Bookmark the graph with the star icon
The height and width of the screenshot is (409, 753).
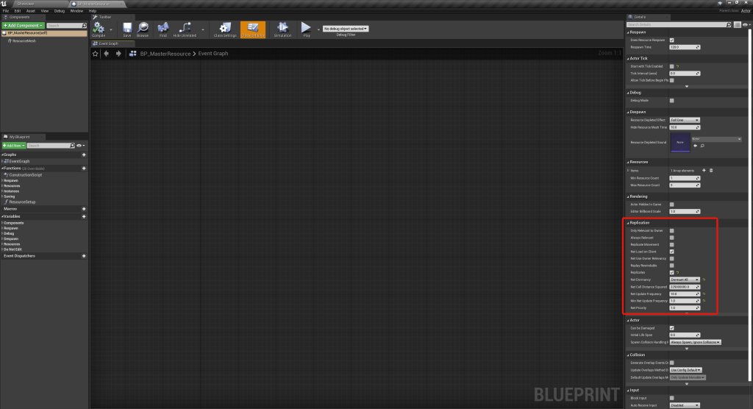[x=95, y=54]
